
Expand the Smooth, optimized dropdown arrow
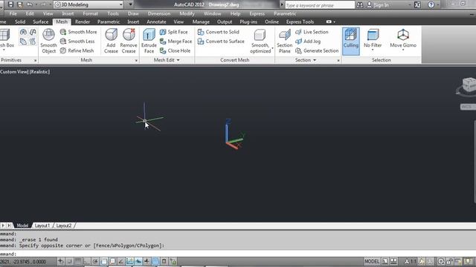[x=272, y=48]
